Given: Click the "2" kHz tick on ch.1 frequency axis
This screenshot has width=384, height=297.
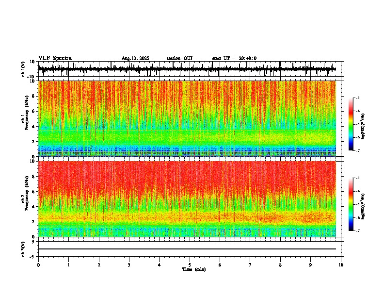Looking at the screenshot, I should pyautogui.click(x=33, y=142).
